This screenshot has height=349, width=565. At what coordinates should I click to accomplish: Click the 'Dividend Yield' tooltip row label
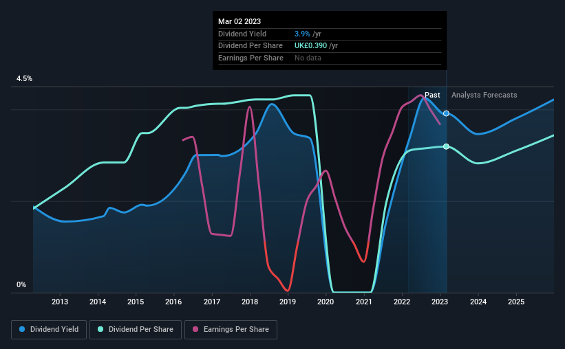click(x=242, y=34)
